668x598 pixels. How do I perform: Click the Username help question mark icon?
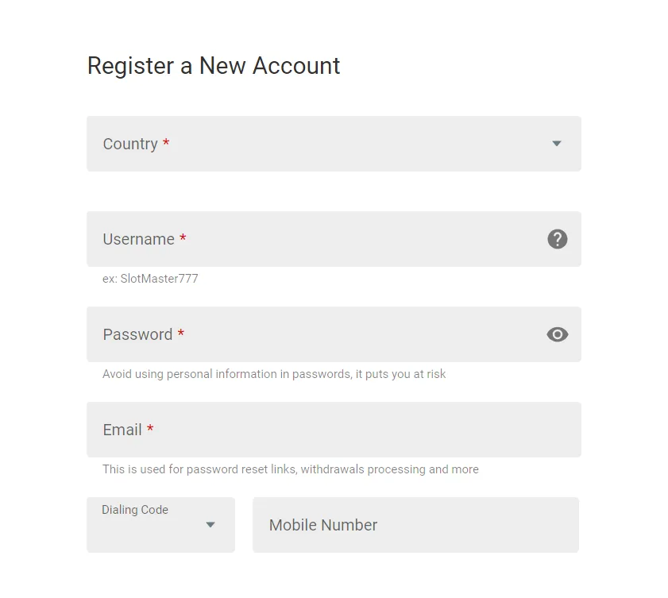(x=557, y=239)
